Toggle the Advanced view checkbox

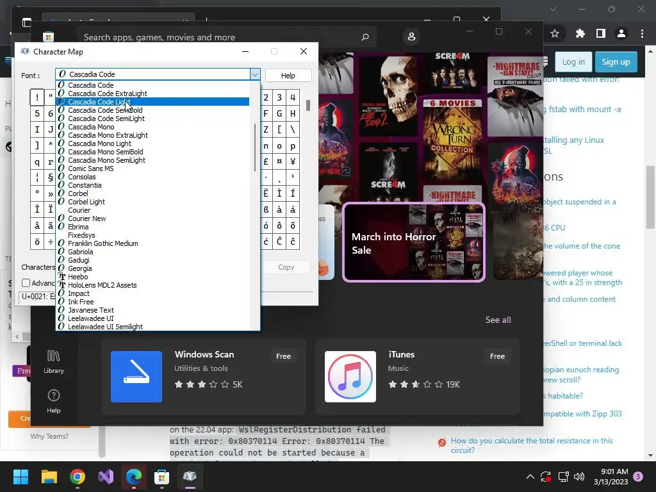click(26, 283)
